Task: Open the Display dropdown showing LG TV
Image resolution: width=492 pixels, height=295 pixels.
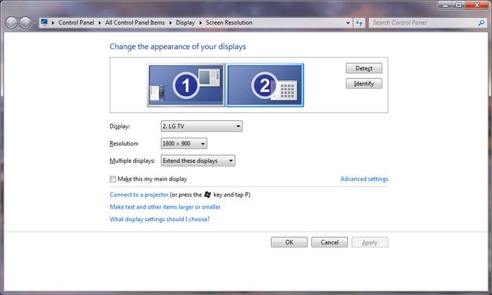Action: coord(202,126)
